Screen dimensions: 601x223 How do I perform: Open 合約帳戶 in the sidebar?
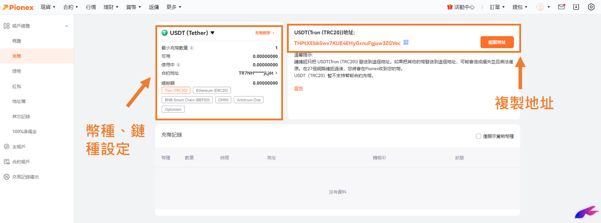(x=21, y=162)
